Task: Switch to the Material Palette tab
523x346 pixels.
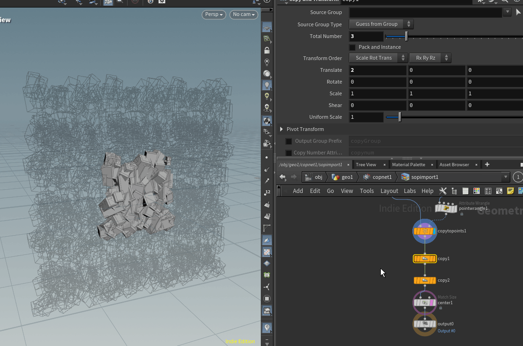Action: point(409,165)
